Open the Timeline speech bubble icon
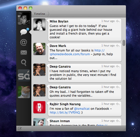The width and height of the screenshot is (140, 137). point(24,32)
